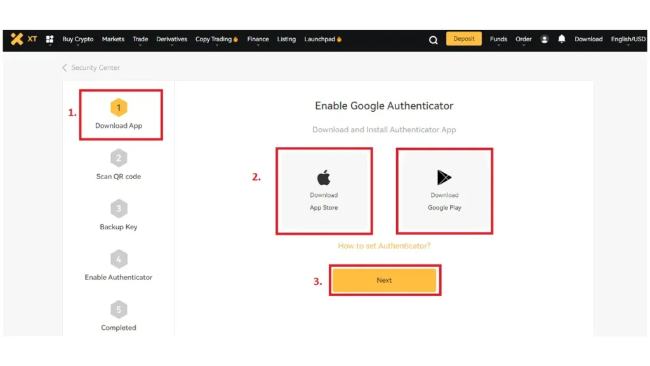650x366 pixels.
Task: Expand the Finance dropdown
Action: pyautogui.click(x=258, y=39)
